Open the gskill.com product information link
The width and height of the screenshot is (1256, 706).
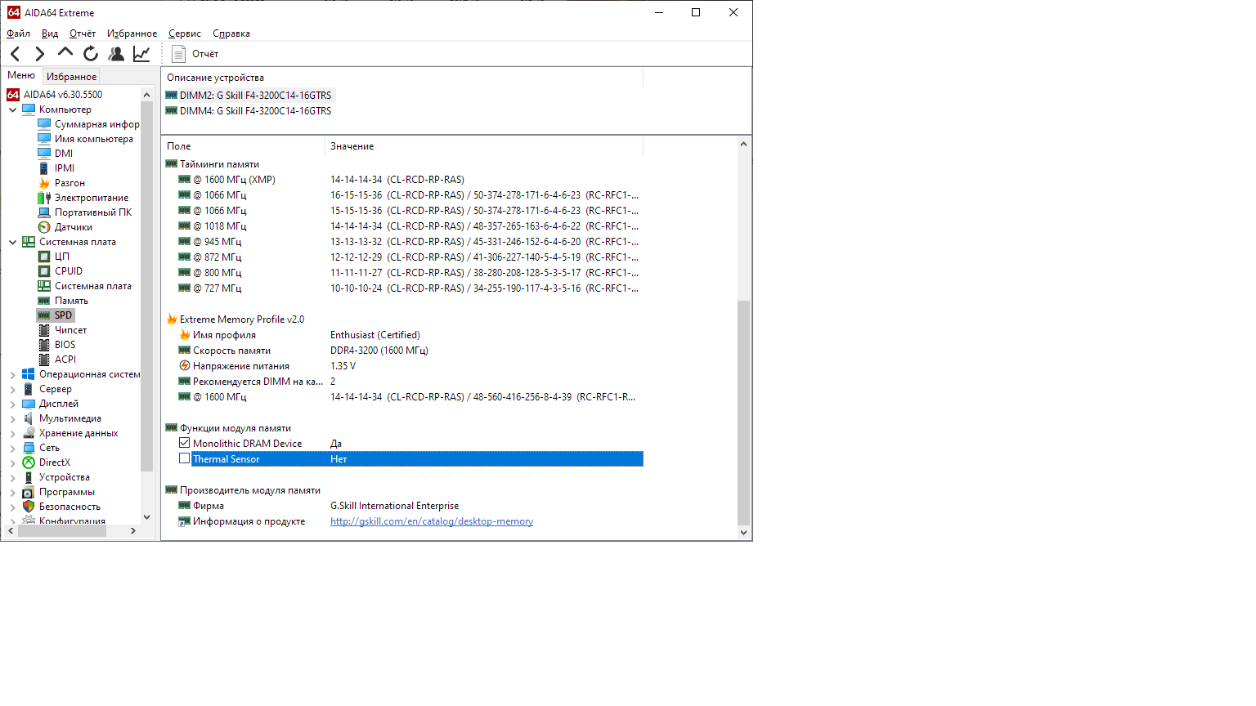(x=432, y=521)
